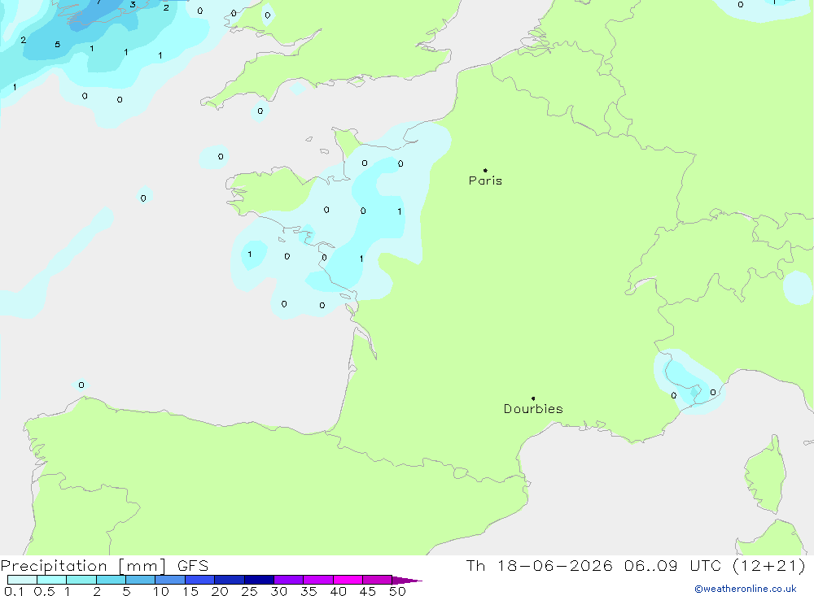Pick the 2–5 mm legend color swatch

click(x=111, y=580)
